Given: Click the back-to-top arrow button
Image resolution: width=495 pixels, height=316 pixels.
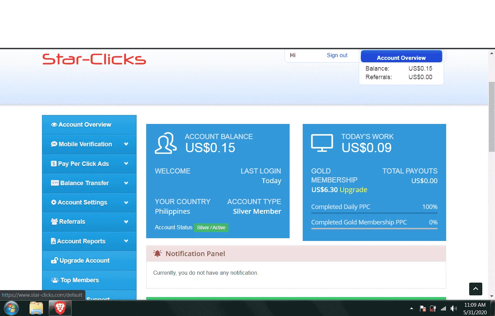Looking at the screenshot, I should coord(476,289).
